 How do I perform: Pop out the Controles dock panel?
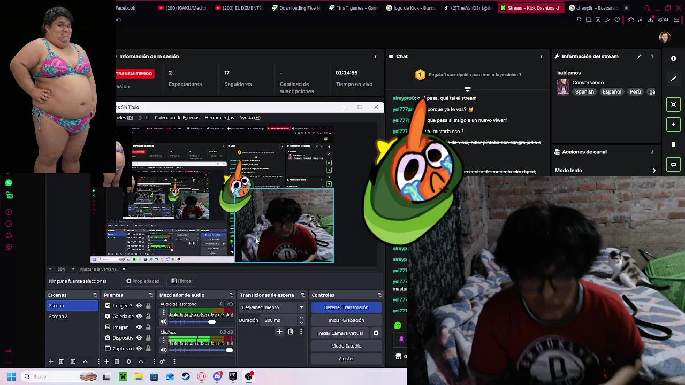(x=379, y=295)
